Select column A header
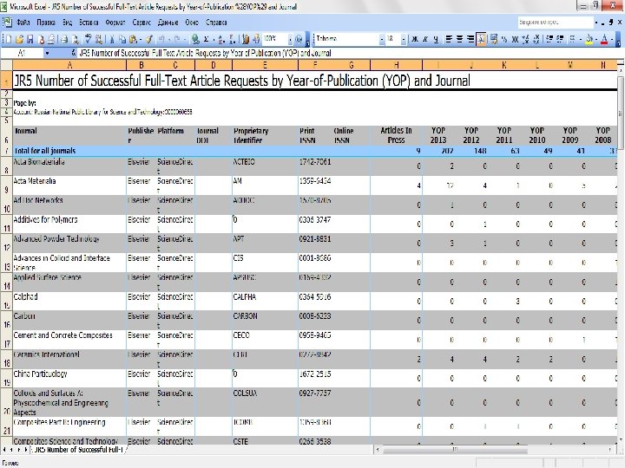625x468 pixels. click(x=69, y=65)
